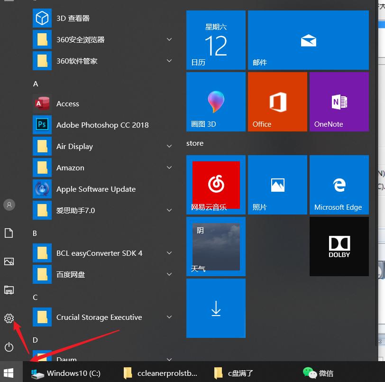The width and height of the screenshot is (385, 382).
Task: Open the user account icon in sidebar
Action: pyautogui.click(x=9, y=205)
